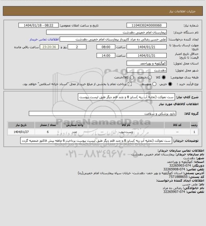Click the row number cell 1
This screenshot has width=206, height=226.
[194, 132]
